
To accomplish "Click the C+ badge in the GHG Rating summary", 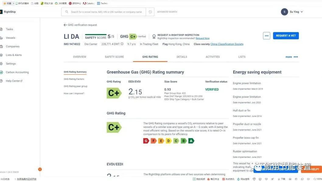I will (x=114, y=93).
